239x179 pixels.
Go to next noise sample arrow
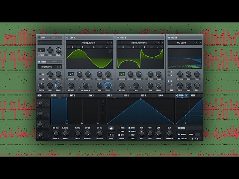click(61, 67)
